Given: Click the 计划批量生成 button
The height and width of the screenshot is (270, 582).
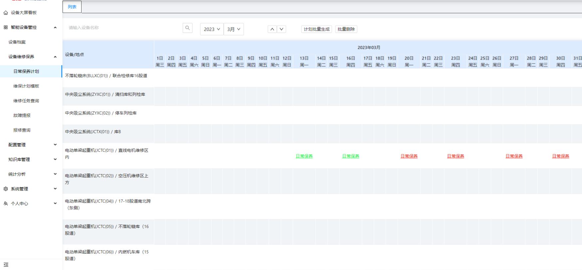Looking at the screenshot, I should click(316, 29).
